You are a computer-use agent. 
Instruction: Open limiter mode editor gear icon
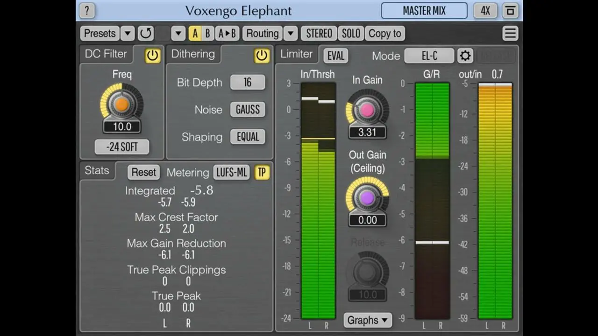point(465,56)
